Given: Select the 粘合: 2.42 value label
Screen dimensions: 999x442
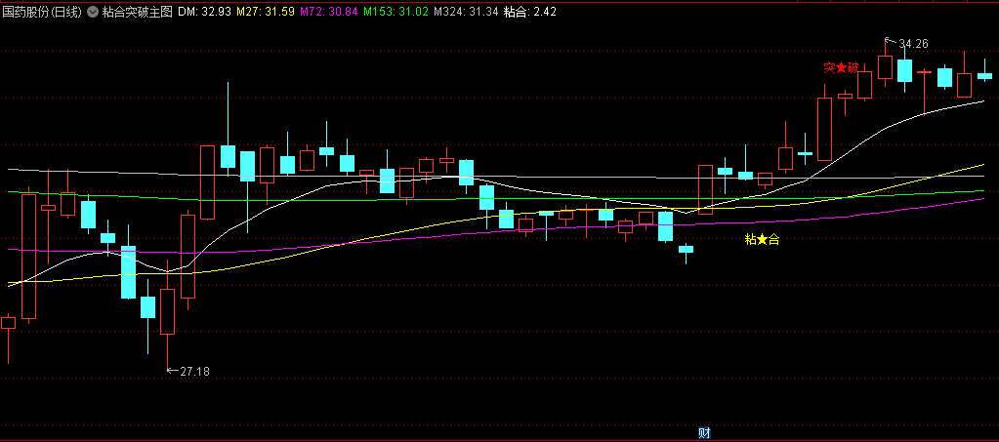Looking at the screenshot, I should (x=529, y=12).
